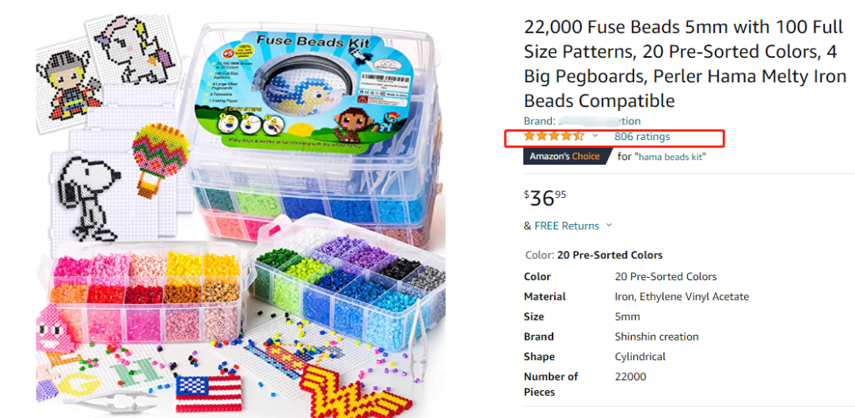Click the American flag bead design
The image size is (855, 418).
click(209, 392)
